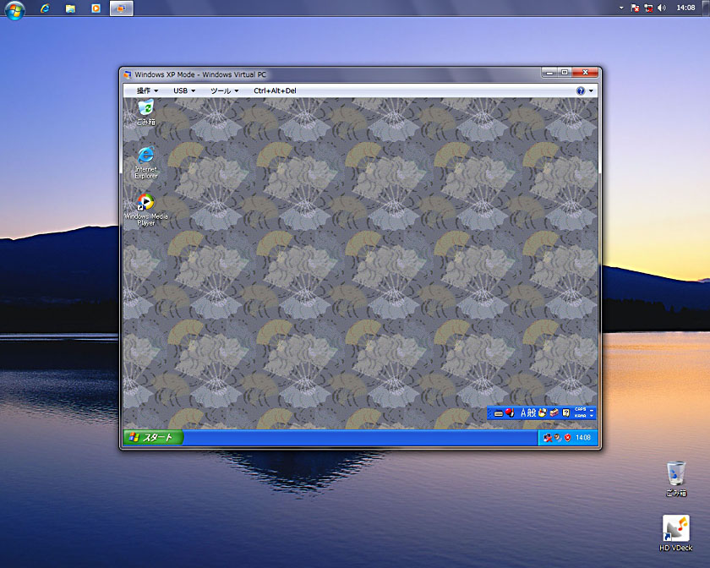Send Ctrl+Alt+Del to the virtual machine

tap(275, 90)
